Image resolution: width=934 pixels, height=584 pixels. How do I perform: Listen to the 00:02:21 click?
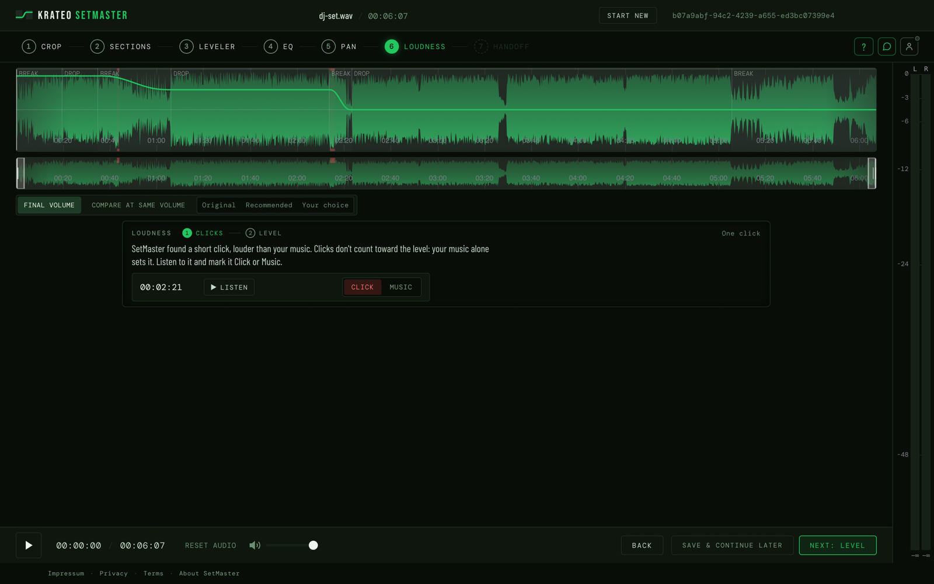coord(229,287)
